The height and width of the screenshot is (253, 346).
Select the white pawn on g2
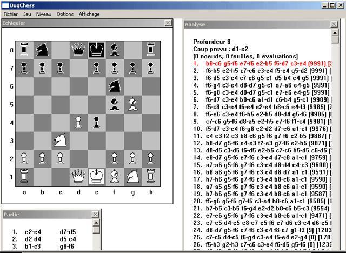[132, 159]
